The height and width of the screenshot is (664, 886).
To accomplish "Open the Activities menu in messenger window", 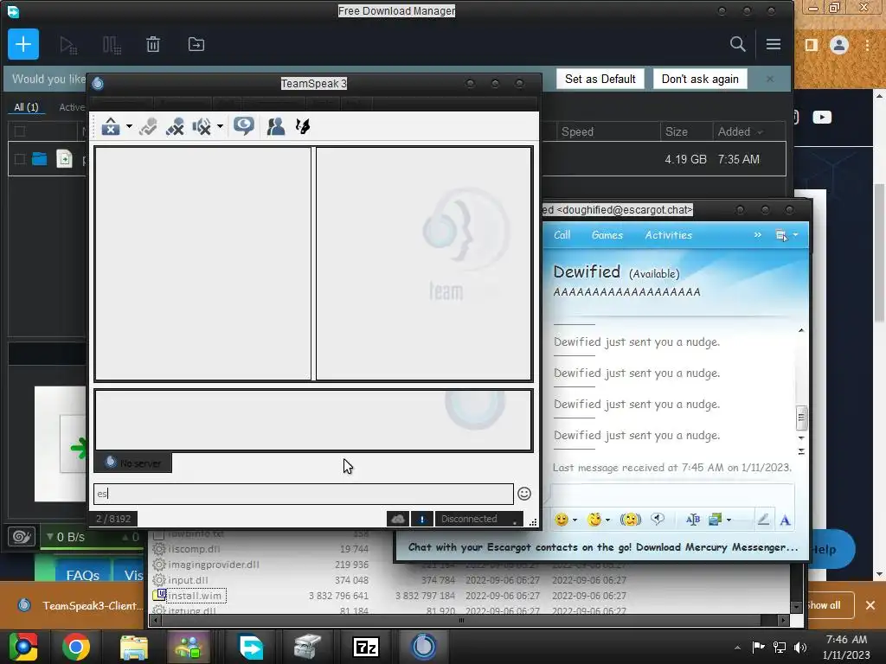I will [669, 235].
